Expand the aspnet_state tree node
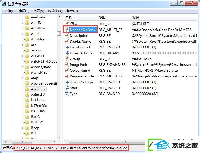This screenshot has height=153, width=200. pos(23,67)
